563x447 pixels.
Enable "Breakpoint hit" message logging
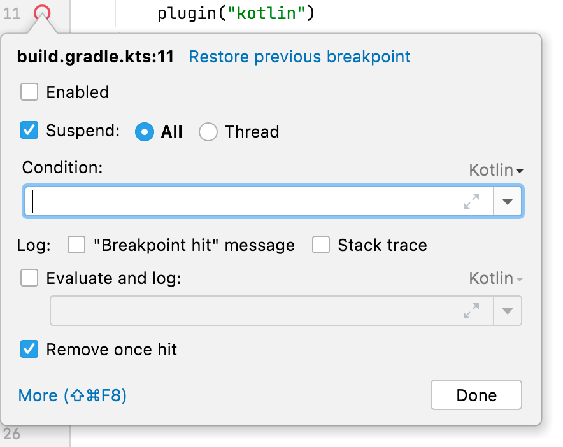point(76,245)
